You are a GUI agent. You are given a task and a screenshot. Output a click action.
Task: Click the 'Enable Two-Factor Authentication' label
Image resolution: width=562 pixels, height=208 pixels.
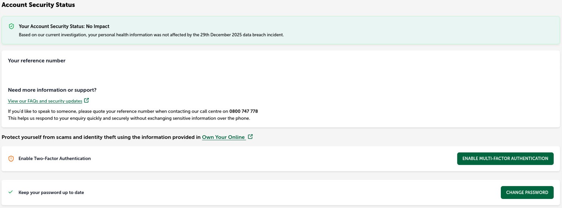(55, 159)
